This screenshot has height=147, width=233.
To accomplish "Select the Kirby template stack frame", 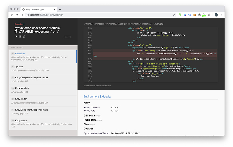I will [43, 90].
